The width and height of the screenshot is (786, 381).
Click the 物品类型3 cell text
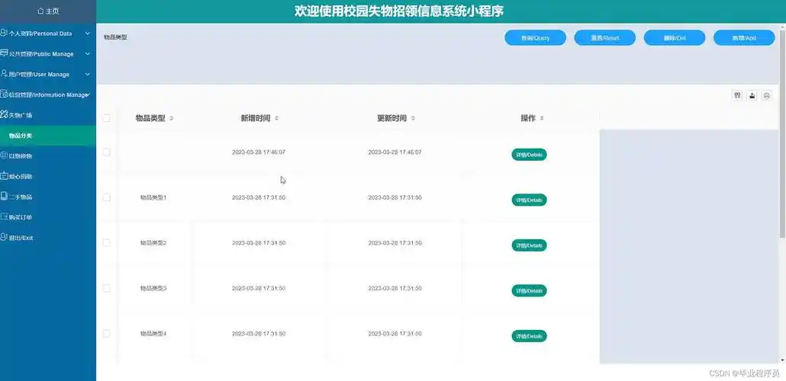153,288
